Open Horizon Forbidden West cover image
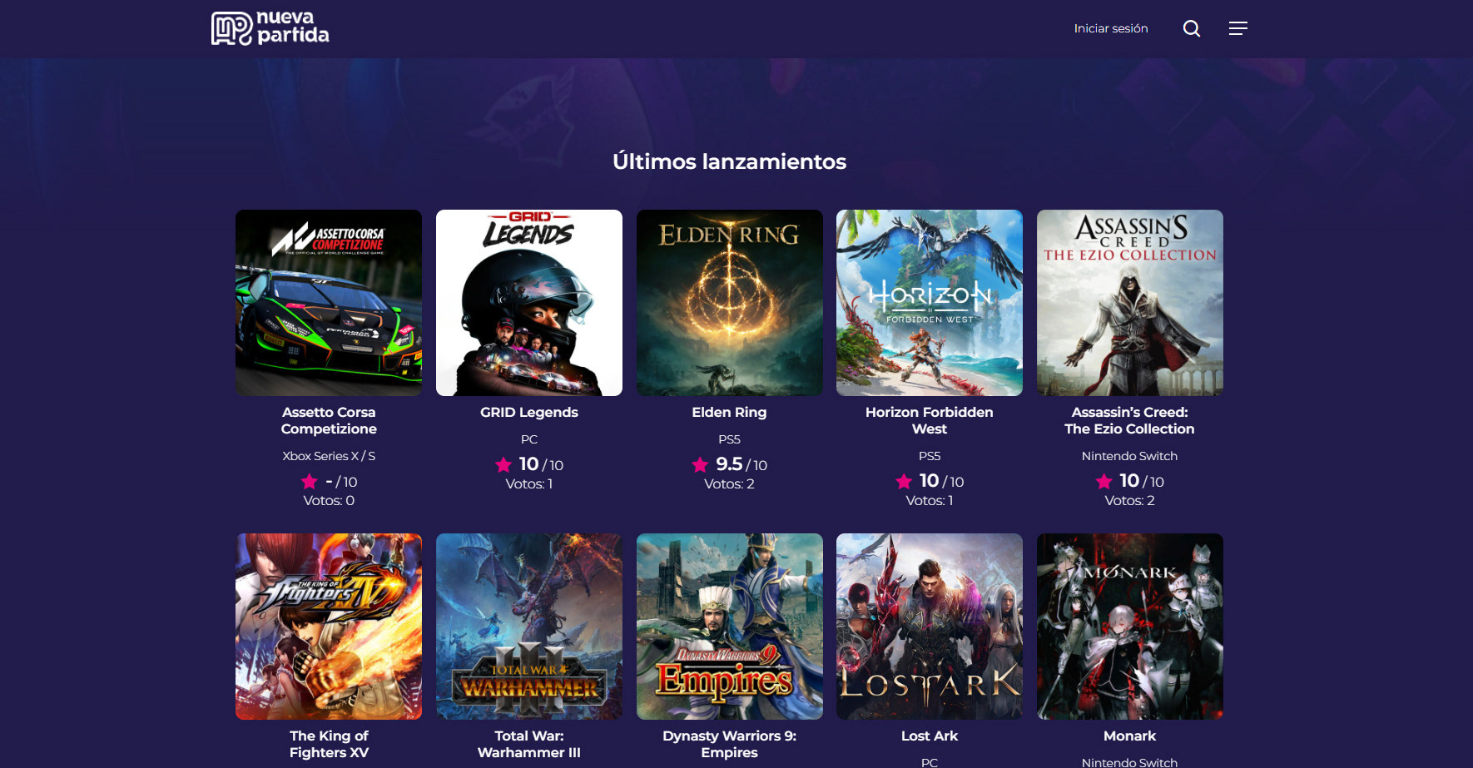Screen dimensions: 1473x768 [x=930, y=303]
